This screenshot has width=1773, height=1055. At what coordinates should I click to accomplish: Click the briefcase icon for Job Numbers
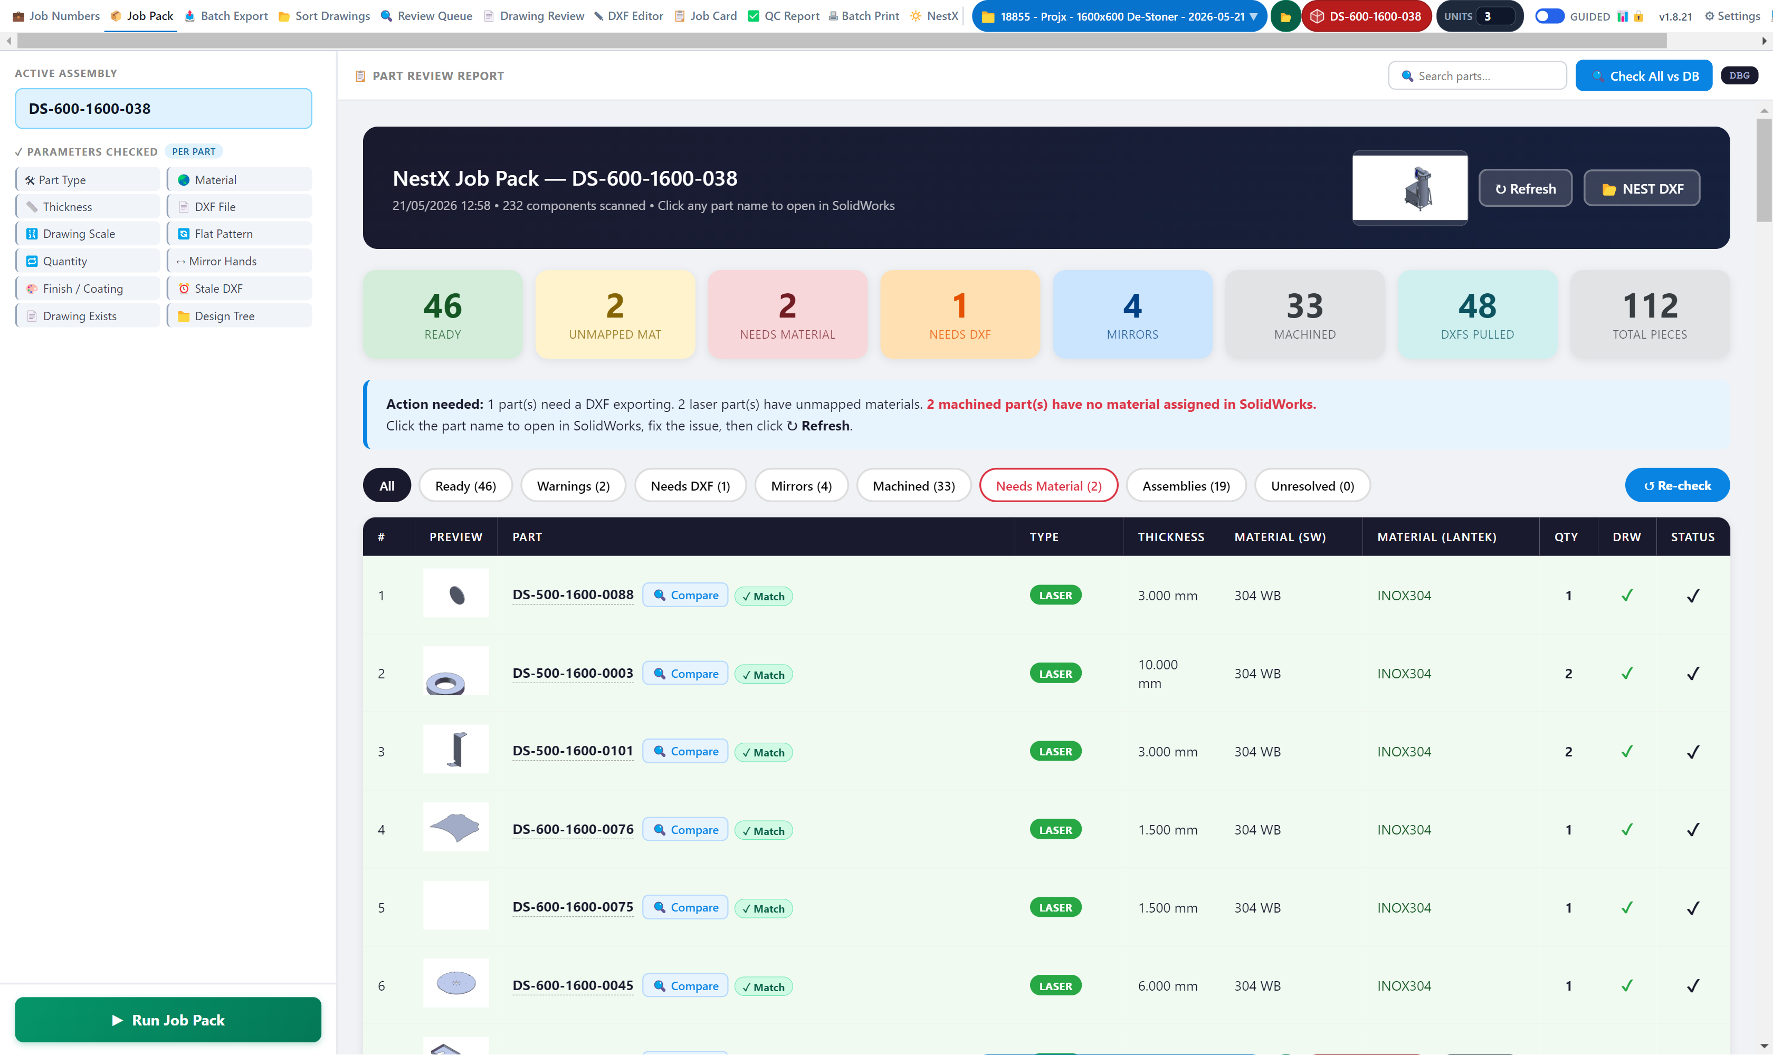18,16
